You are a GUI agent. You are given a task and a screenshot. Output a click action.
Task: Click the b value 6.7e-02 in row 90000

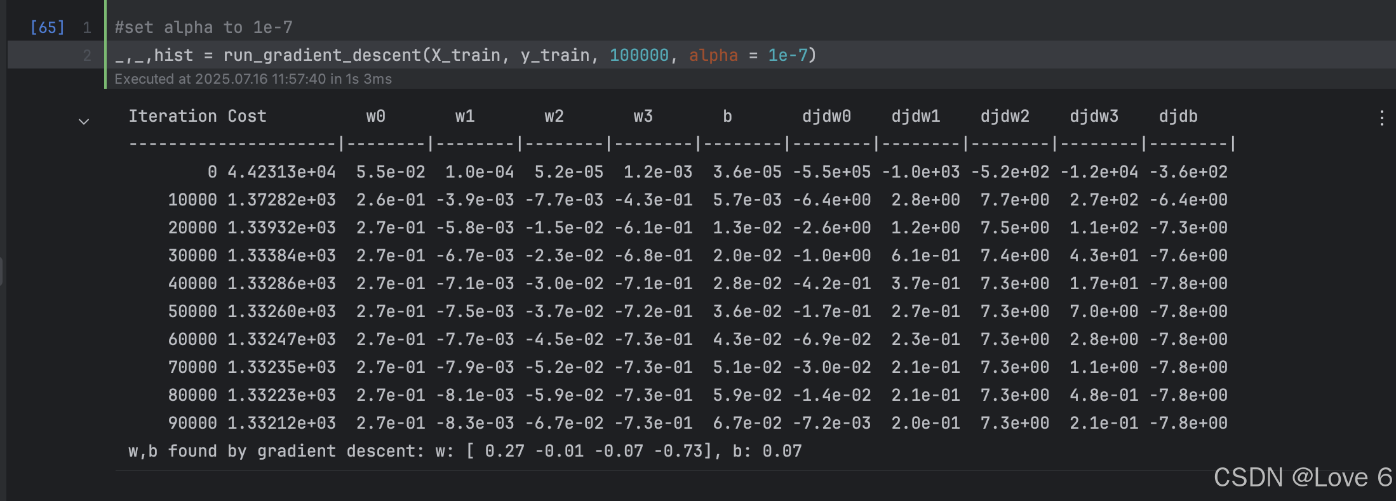click(747, 423)
